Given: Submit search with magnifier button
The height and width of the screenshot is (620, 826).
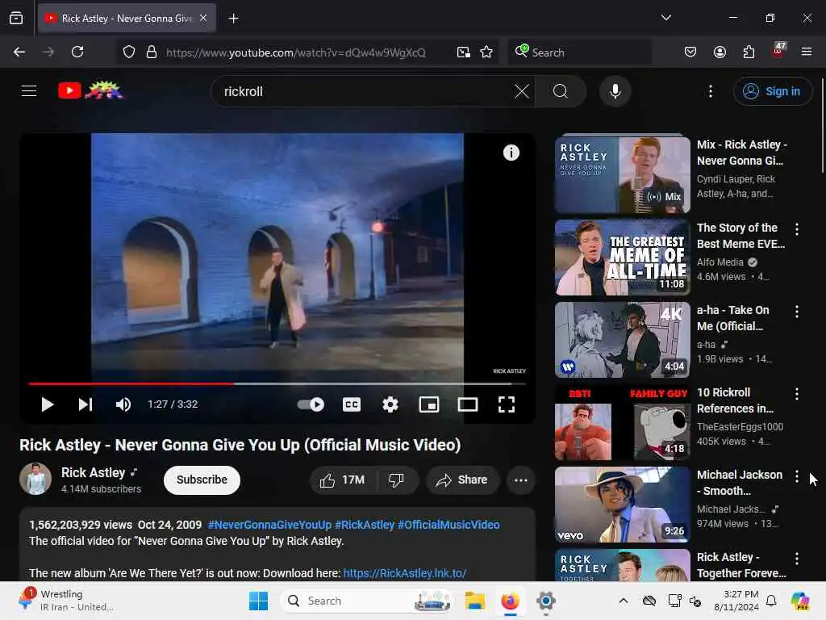Looking at the screenshot, I should tap(561, 91).
